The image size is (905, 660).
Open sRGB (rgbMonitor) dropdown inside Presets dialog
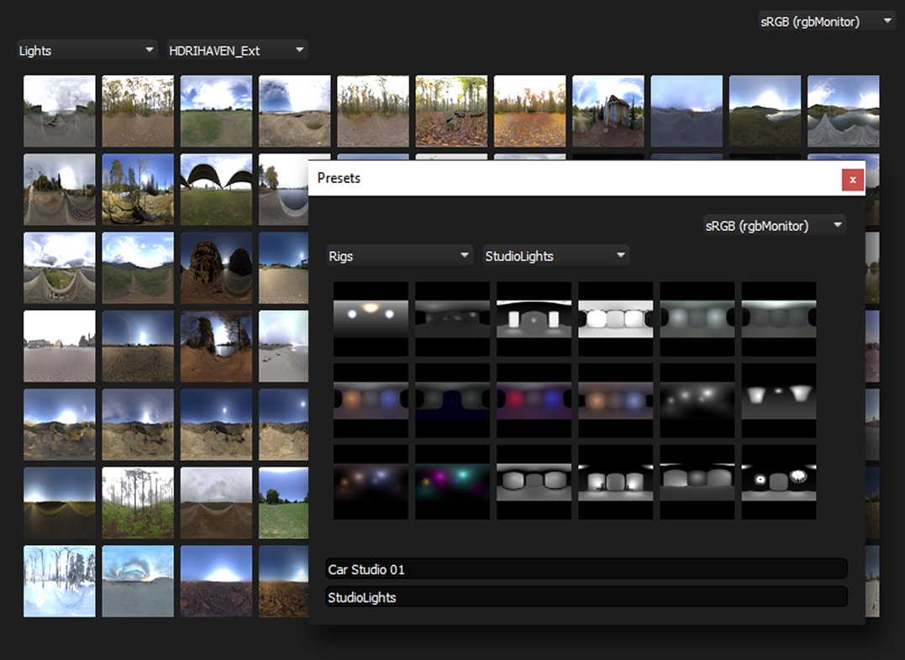point(773,225)
